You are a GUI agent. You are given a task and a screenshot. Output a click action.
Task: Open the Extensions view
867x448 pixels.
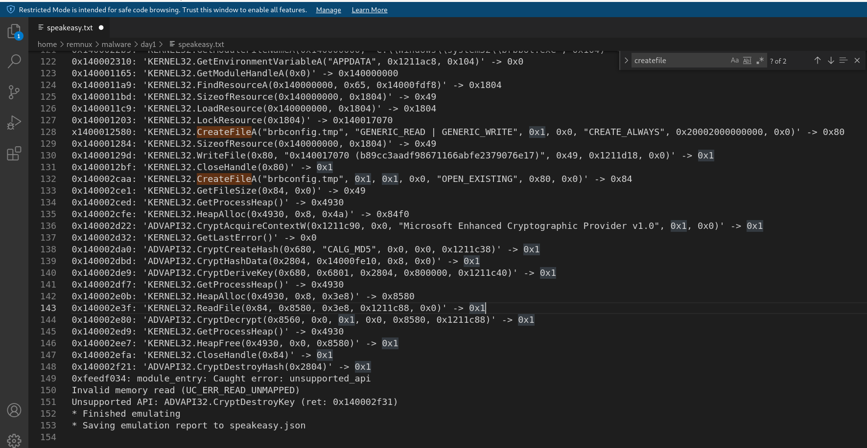click(x=14, y=154)
